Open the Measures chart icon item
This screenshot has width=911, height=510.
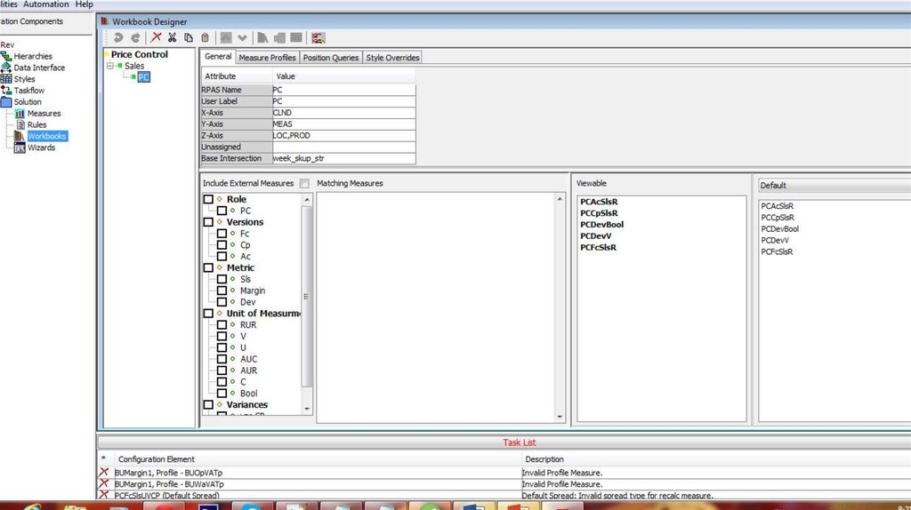44,114
